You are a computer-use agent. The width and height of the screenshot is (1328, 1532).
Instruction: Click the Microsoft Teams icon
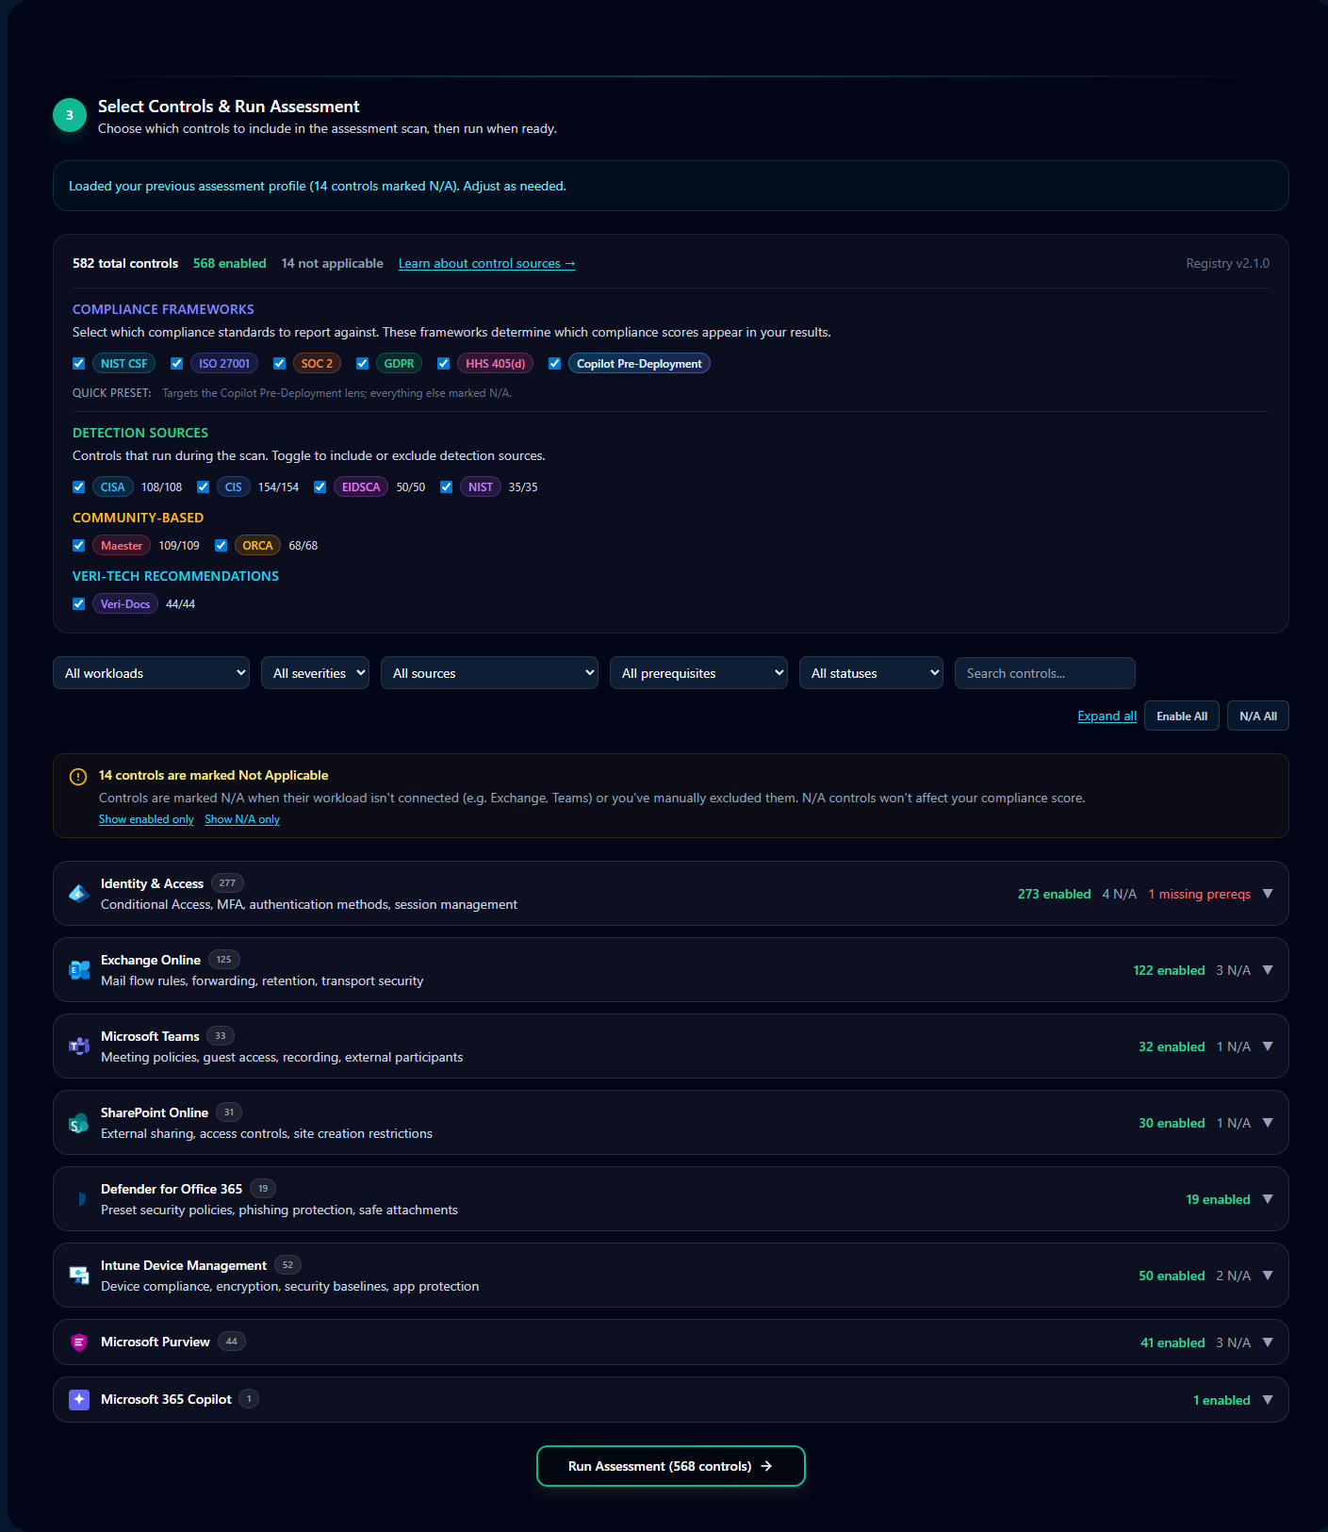(x=79, y=1046)
